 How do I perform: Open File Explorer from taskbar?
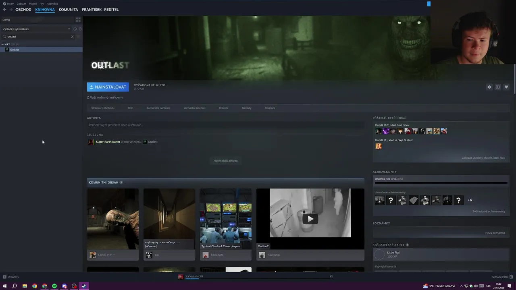(25, 286)
